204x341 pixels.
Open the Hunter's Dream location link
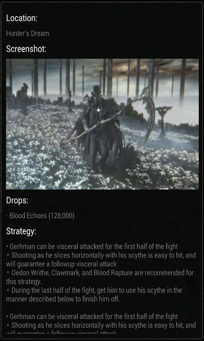[28, 34]
